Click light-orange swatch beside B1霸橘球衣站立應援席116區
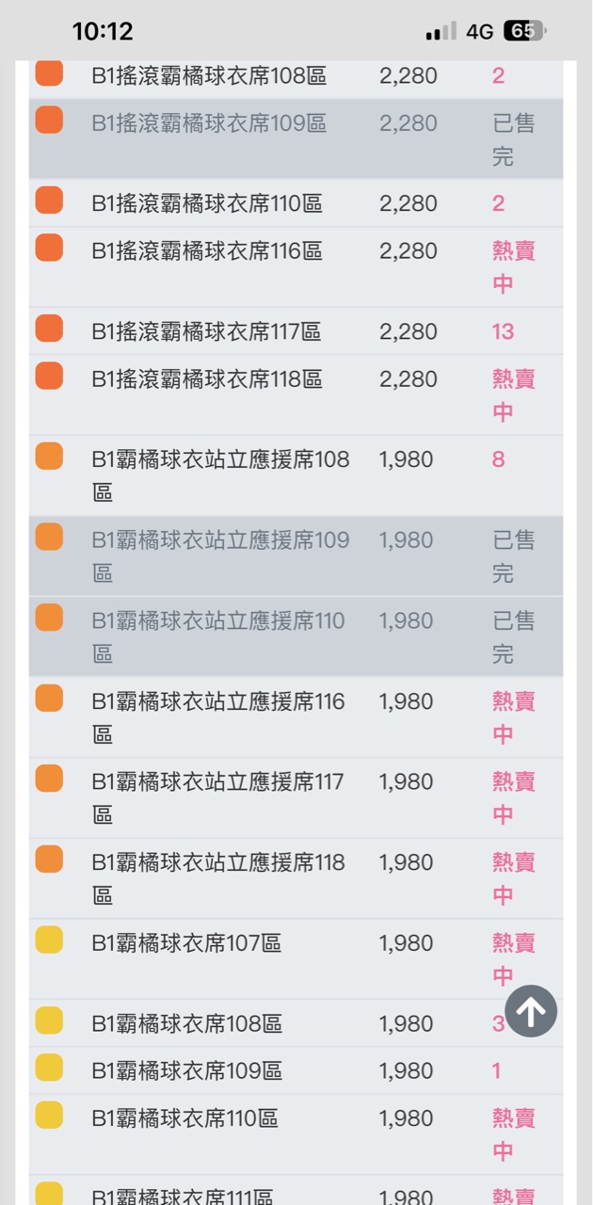The width and height of the screenshot is (593, 1205). pos(49,699)
